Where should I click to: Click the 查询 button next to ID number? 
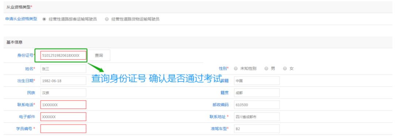click(99, 56)
